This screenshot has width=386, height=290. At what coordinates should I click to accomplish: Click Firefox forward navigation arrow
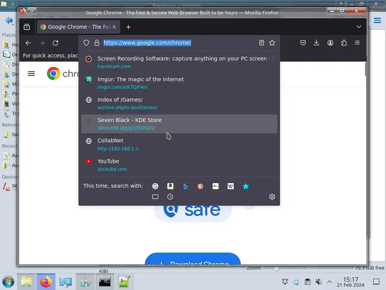coord(42,43)
